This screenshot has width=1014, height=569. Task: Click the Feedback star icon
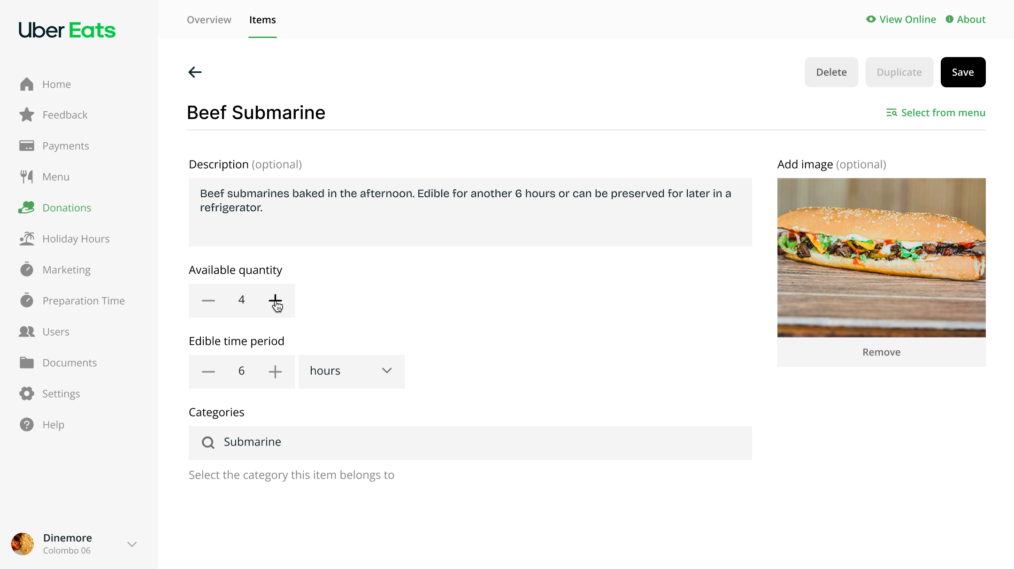(x=27, y=115)
